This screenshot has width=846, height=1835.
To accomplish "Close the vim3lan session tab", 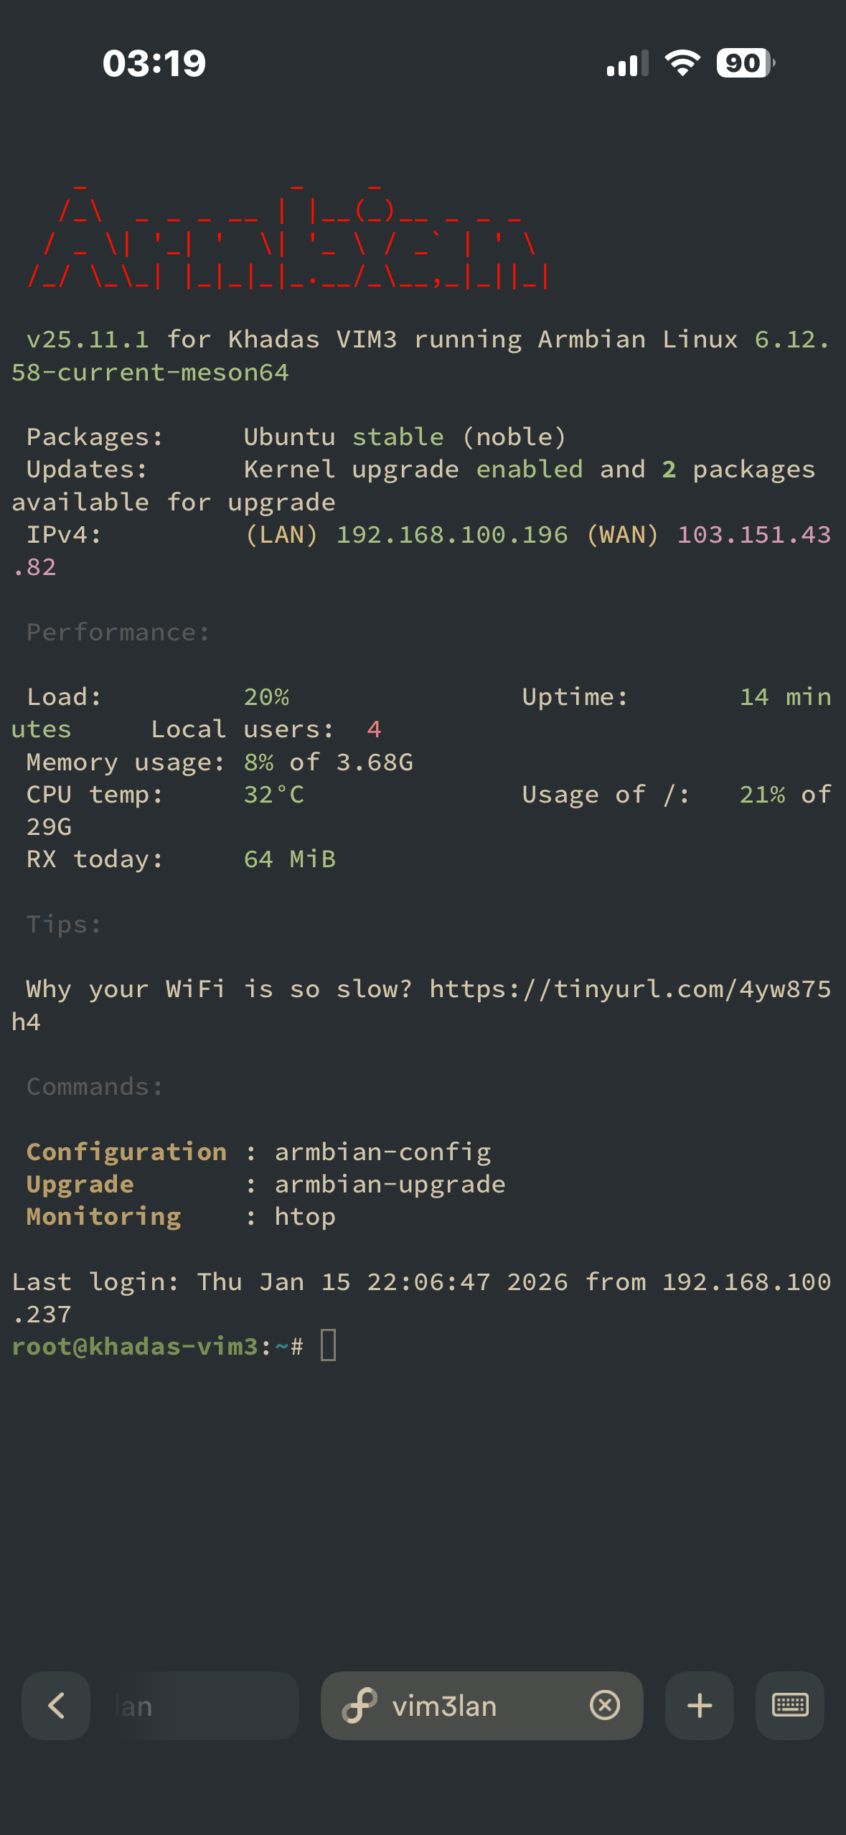I will coord(605,1705).
